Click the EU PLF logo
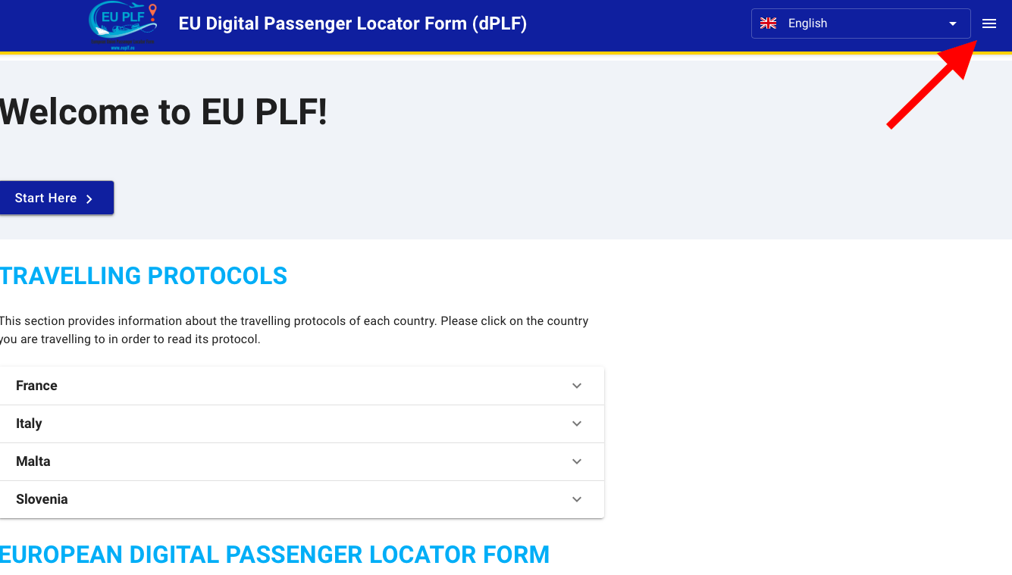This screenshot has width=1012, height=575. (122, 23)
